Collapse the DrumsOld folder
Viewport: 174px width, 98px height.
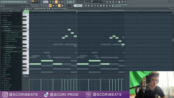(7, 31)
